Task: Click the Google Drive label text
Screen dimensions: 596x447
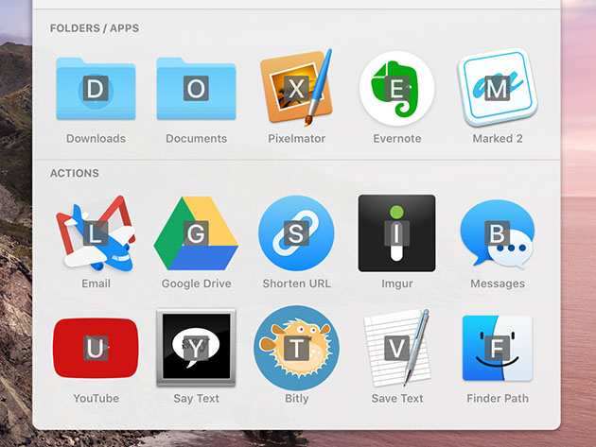Action: tap(196, 284)
